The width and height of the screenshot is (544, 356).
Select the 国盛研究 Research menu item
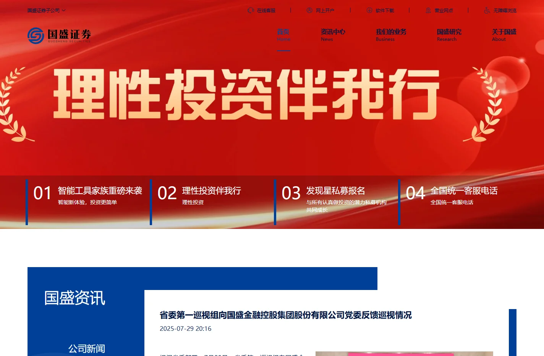click(449, 35)
